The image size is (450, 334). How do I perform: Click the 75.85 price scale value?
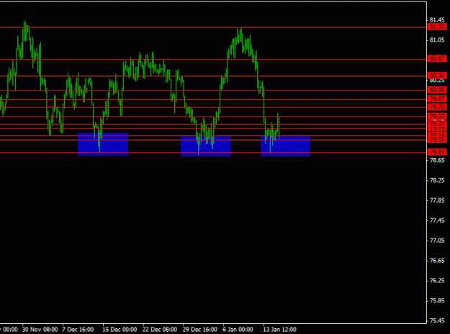[437, 301]
